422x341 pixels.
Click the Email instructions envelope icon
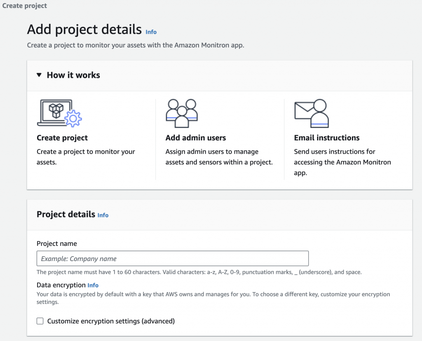click(311, 113)
